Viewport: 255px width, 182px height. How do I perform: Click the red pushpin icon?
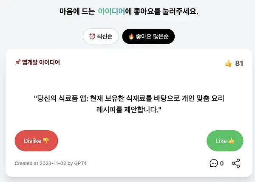coord(17,62)
